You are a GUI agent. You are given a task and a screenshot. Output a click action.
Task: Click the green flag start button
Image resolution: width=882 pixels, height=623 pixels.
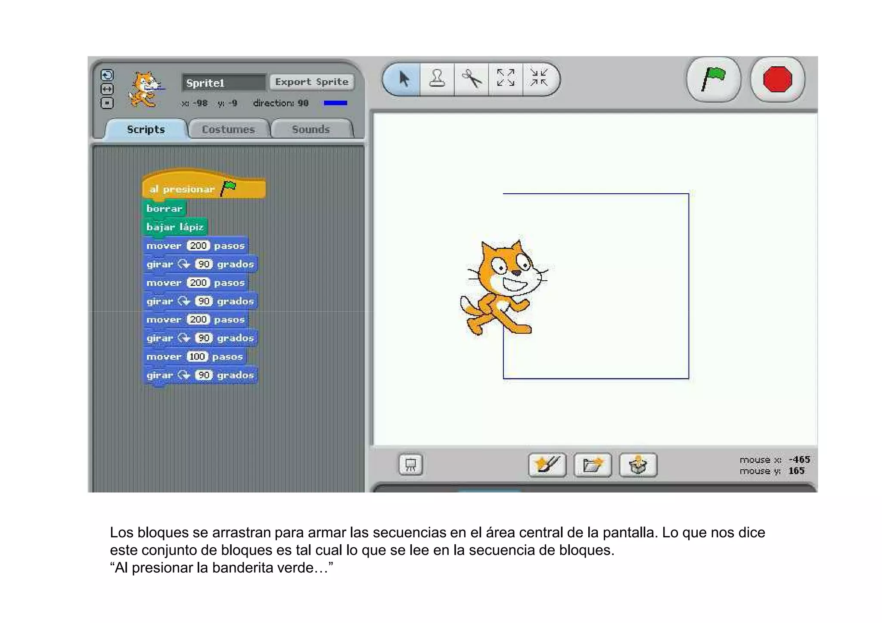(714, 79)
